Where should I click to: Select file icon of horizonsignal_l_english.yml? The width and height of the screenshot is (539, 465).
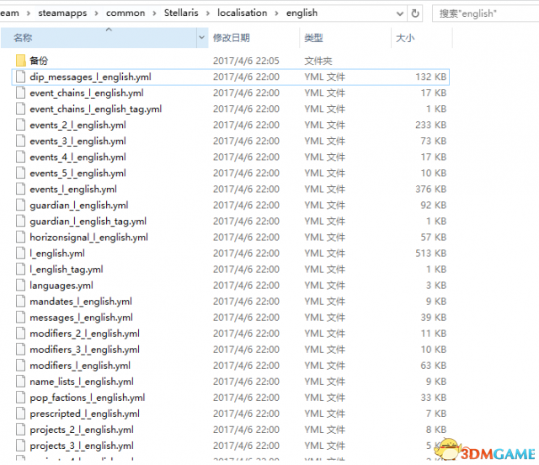click(20, 237)
